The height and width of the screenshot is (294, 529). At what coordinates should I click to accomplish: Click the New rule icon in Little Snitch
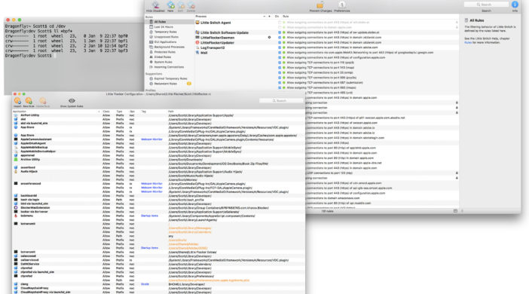coord(171,5)
